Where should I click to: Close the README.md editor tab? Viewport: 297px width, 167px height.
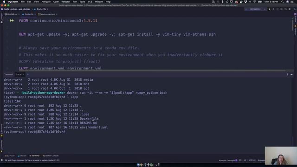(x=19, y=14)
